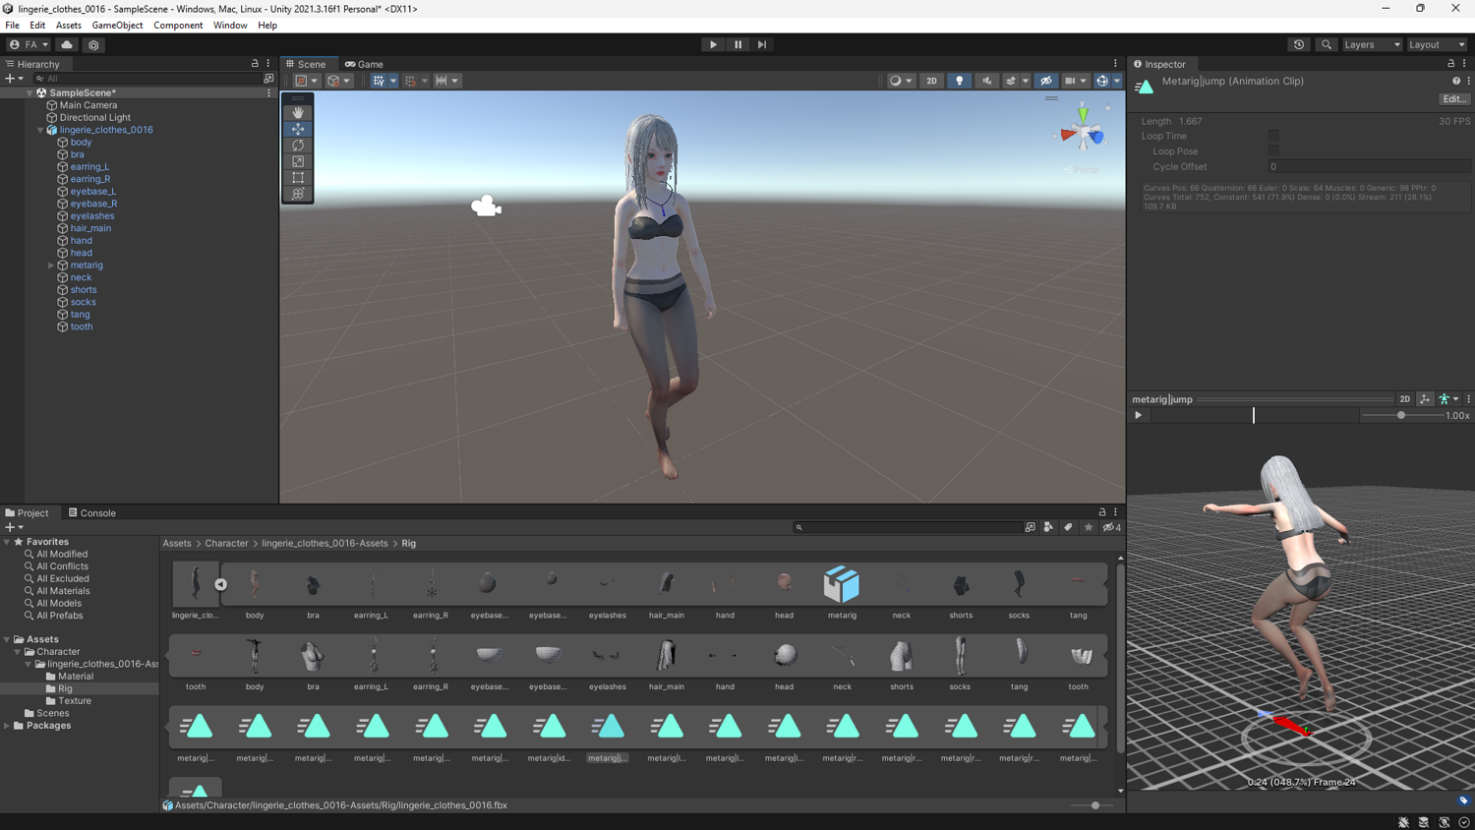Screen dimensions: 1475x830
Task: Click the Pause button in the top toolbar
Action: tap(736, 44)
